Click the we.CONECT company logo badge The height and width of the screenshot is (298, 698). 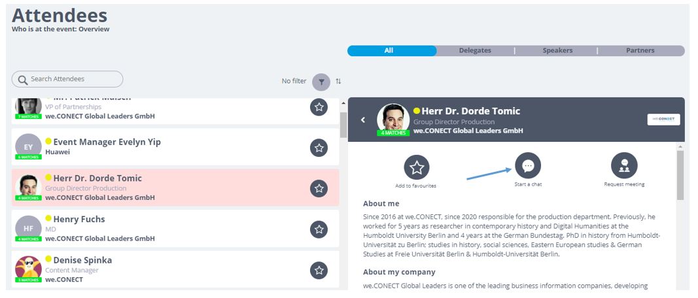click(664, 119)
